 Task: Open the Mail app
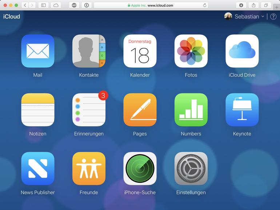(38, 51)
